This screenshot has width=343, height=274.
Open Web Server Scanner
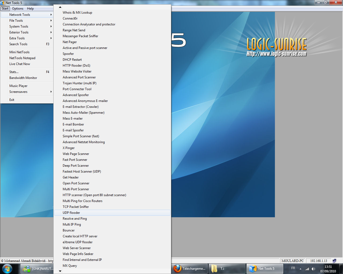[x=112, y=248]
